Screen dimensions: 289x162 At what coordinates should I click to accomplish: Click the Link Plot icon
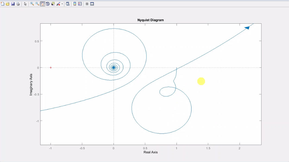[x=68, y=4]
